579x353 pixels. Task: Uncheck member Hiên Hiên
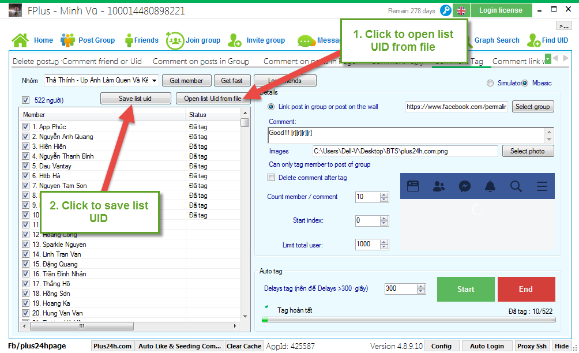[x=25, y=147]
